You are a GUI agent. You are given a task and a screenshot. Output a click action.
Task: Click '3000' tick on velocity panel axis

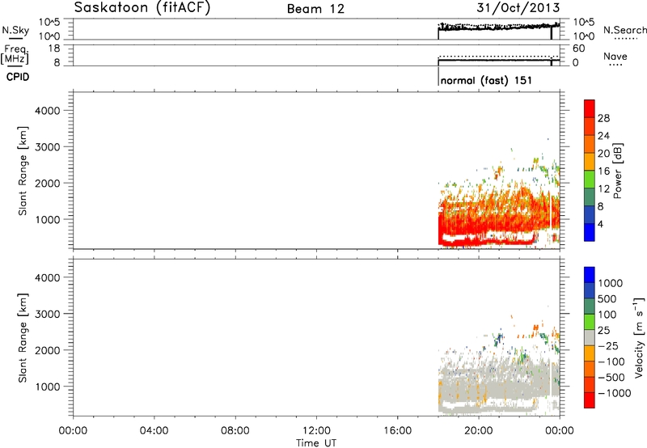point(48,314)
